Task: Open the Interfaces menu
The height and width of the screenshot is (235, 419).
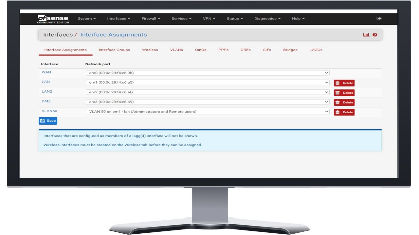Action: tap(118, 19)
